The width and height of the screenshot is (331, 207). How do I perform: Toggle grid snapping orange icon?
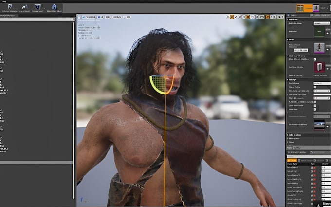[248, 17]
